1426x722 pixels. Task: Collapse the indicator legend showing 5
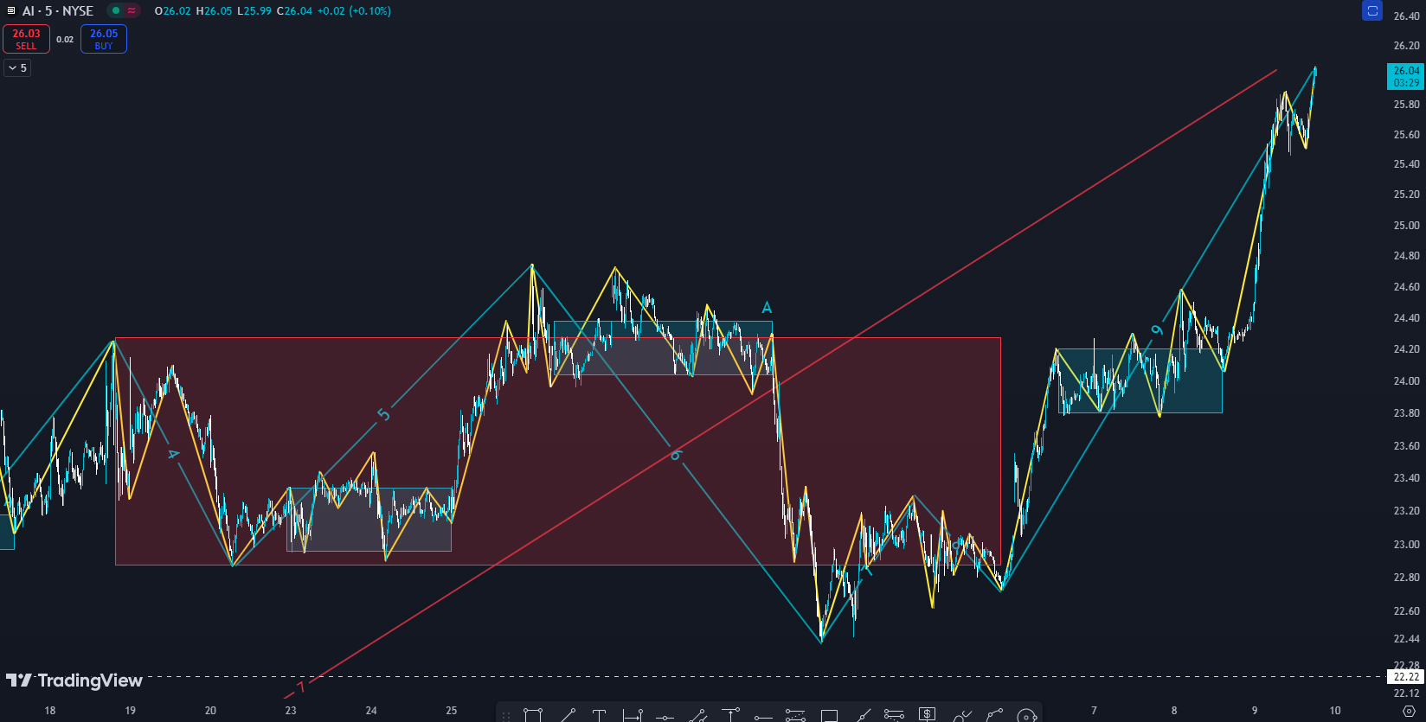[x=17, y=67]
